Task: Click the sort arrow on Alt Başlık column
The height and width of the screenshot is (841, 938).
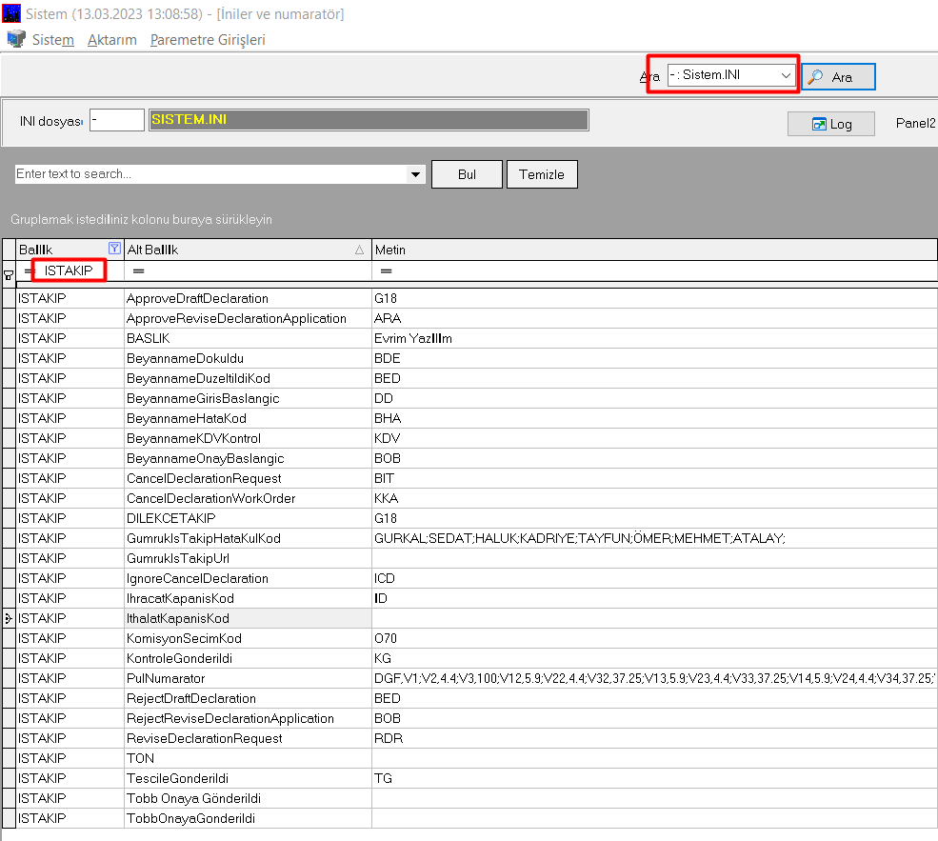Action: pyautogui.click(x=359, y=250)
